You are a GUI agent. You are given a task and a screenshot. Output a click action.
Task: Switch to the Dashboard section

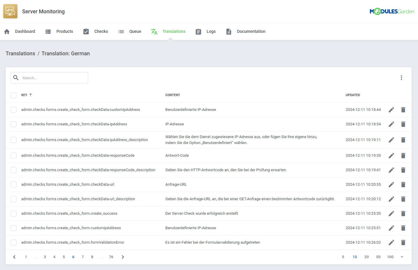tap(25, 31)
